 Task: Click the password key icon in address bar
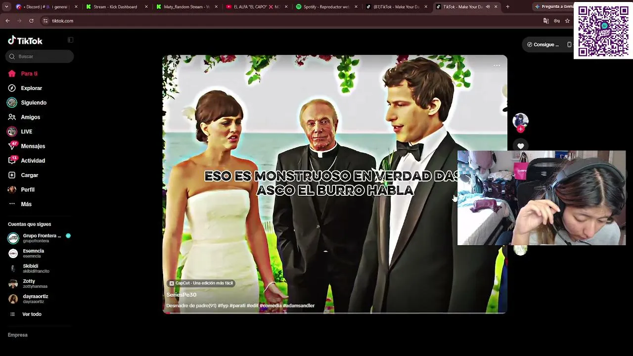557,21
